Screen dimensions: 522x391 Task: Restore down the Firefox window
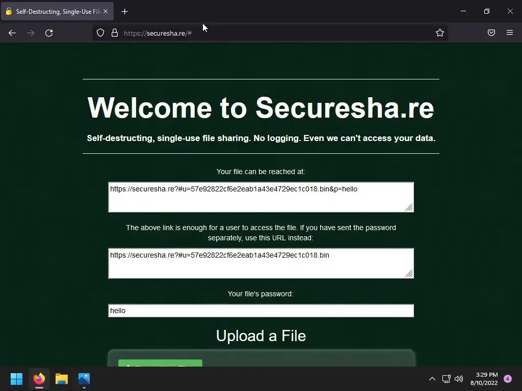pos(487,11)
